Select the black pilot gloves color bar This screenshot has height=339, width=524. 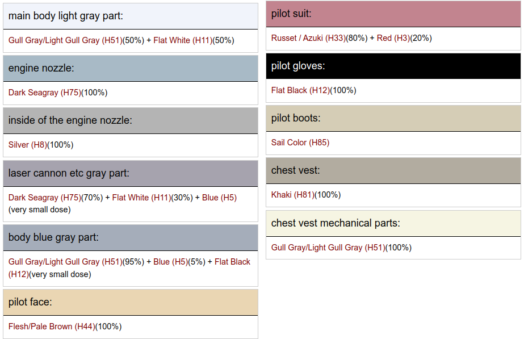coord(393,66)
